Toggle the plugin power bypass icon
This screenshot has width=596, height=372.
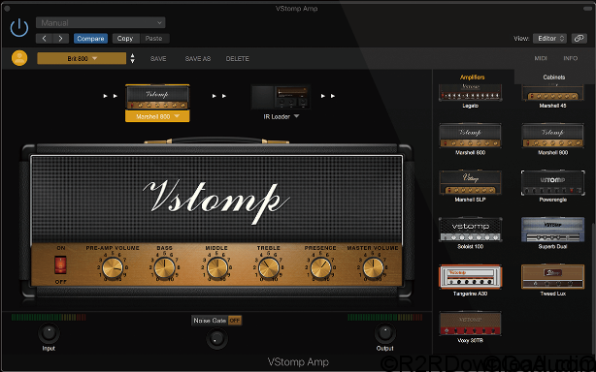[19, 28]
